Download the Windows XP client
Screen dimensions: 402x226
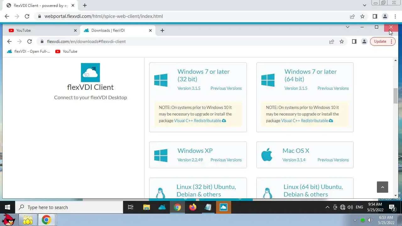(195, 151)
